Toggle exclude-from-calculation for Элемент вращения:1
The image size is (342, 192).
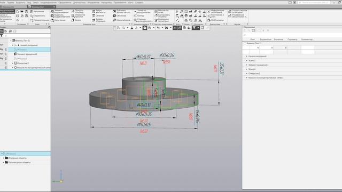point(6,54)
